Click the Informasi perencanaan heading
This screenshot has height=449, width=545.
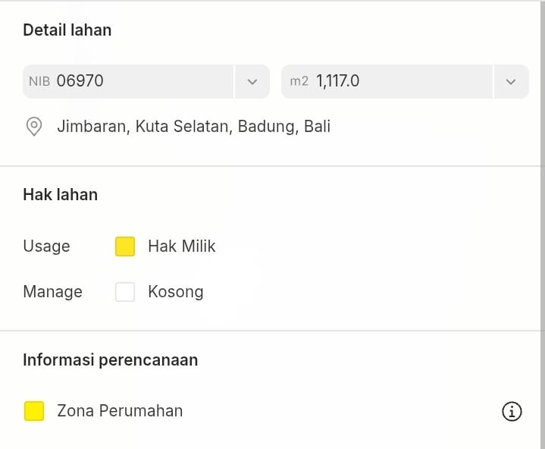point(111,360)
